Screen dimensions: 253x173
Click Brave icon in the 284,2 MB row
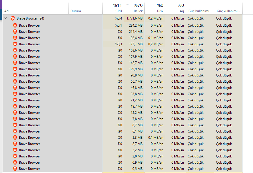[x=15, y=25]
